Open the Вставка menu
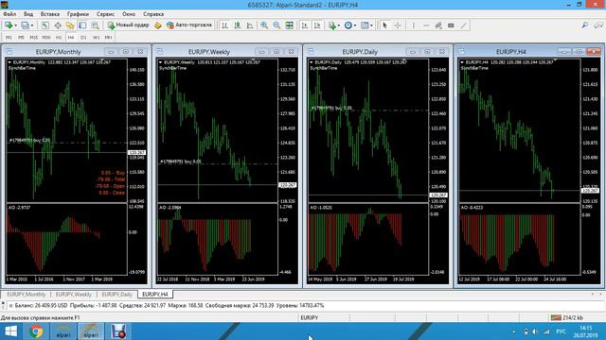The height and width of the screenshot is (340, 606). (50, 14)
